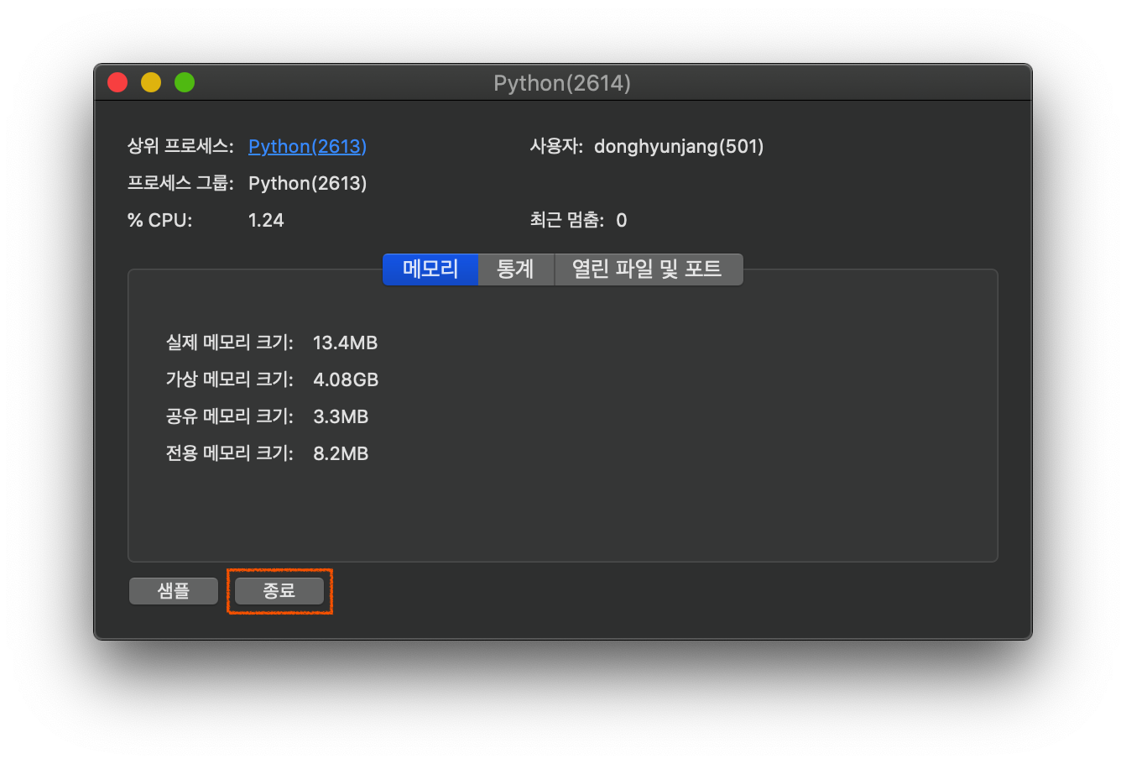
Task: Select the 4.08GB virtual memory value
Action: point(346,379)
